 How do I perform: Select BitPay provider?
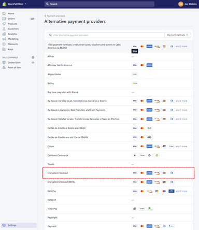pos(119,83)
